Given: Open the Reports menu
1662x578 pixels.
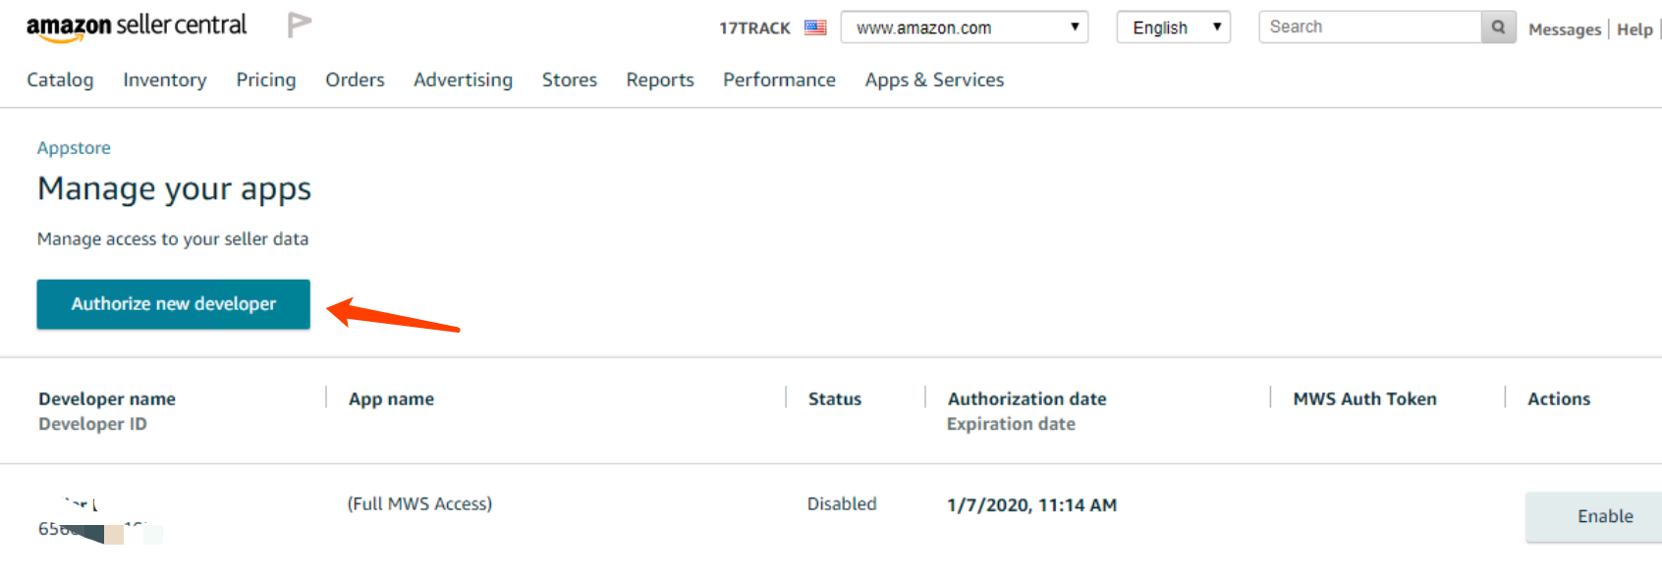Looking at the screenshot, I should 660,79.
